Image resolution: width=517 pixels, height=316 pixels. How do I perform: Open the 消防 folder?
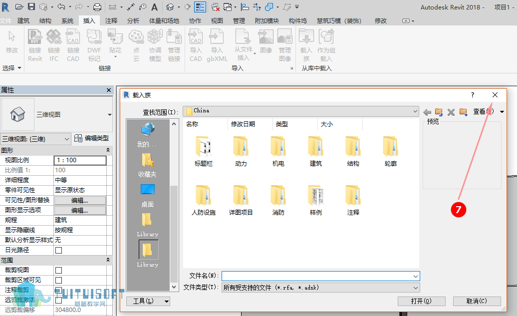click(278, 200)
